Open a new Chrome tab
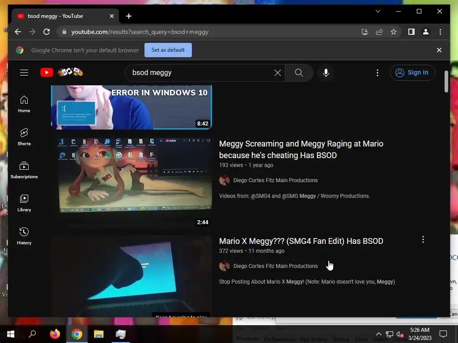This screenshot has height=343, width=458. click(129, 16)
